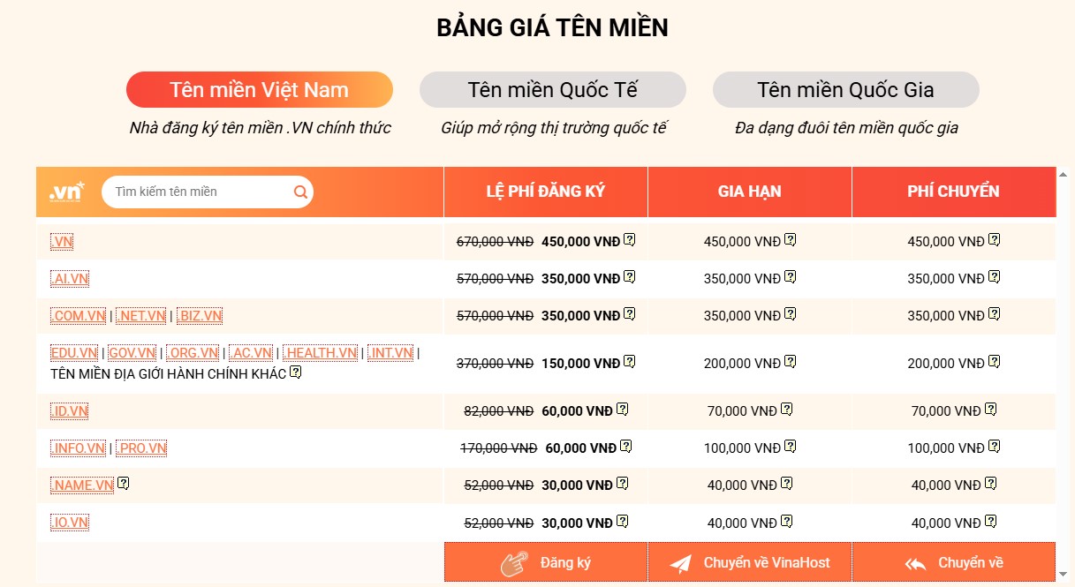Screen dimensions: 1075x587
Task: Click info icon next to .NAME.VN
Action: tap(124, 484)
